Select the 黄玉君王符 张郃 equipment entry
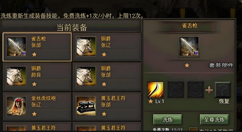Viewport: 242px width, 132px height. point(107,106)
